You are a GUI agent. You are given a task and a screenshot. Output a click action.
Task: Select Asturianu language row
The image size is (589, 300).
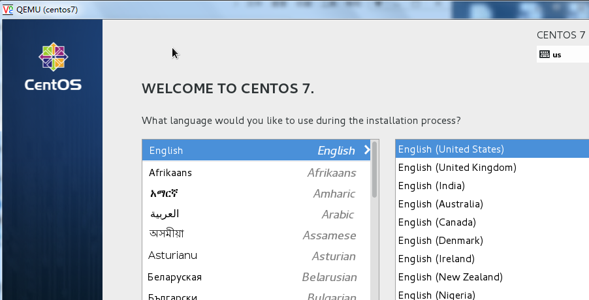pos(257,256)
